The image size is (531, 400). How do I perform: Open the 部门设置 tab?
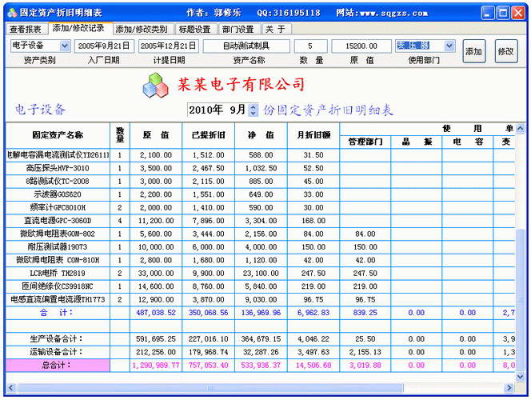pyautogui.click(x=238, y=30)
